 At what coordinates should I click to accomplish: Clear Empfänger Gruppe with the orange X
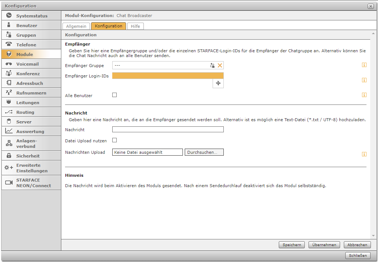(220, 66)
